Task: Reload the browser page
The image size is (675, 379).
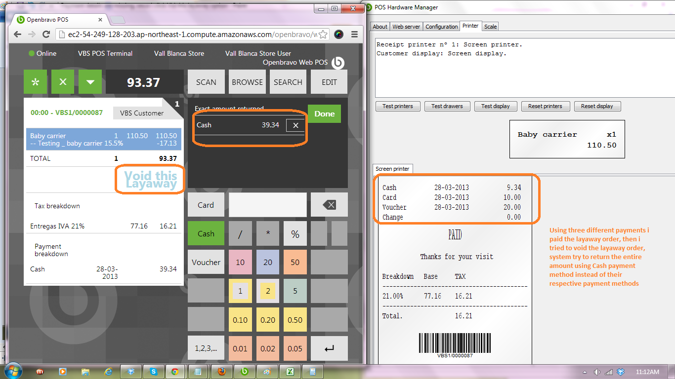Action: [46, 34]
